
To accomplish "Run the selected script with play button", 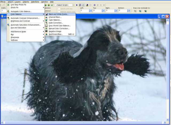I will pyautogui.click(x=77, y=5).
